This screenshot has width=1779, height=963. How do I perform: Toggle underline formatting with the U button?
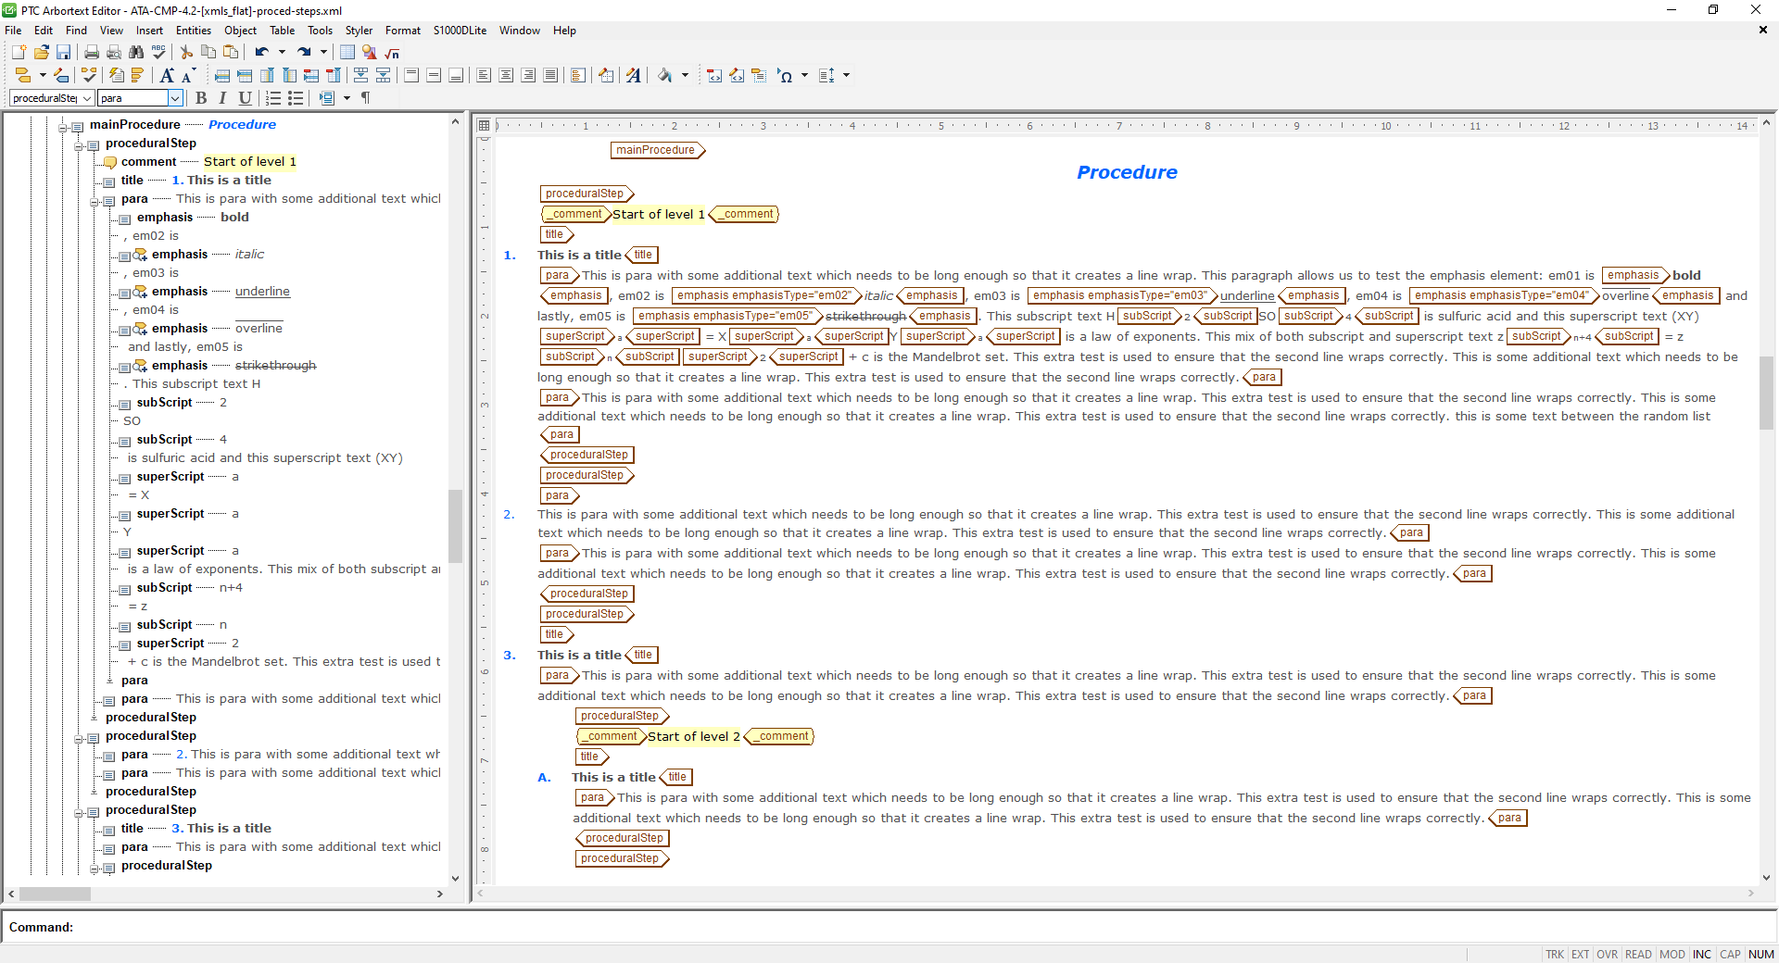[245, 98]
